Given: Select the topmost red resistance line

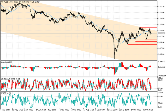Looking at the screenshot, I should [151, 27].
